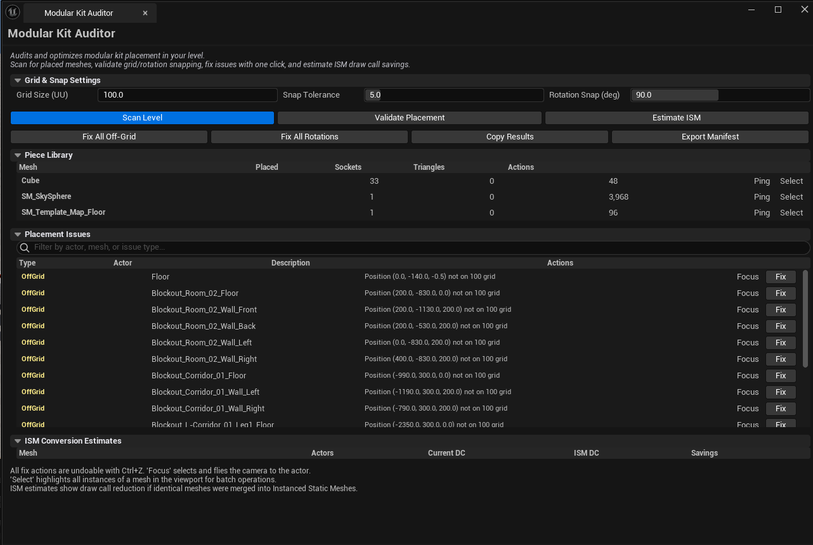Viewport: 813px width, 545px height.
Task: Fix Blockout_Room_02_Wall_Front issue
Action: click(781, 310)
